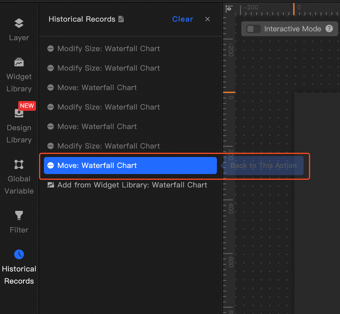Image resolution: width=340 pixels, height=314 pixels.
Task: Click the Back to This Action tooltip
Action: click(263, 166)
